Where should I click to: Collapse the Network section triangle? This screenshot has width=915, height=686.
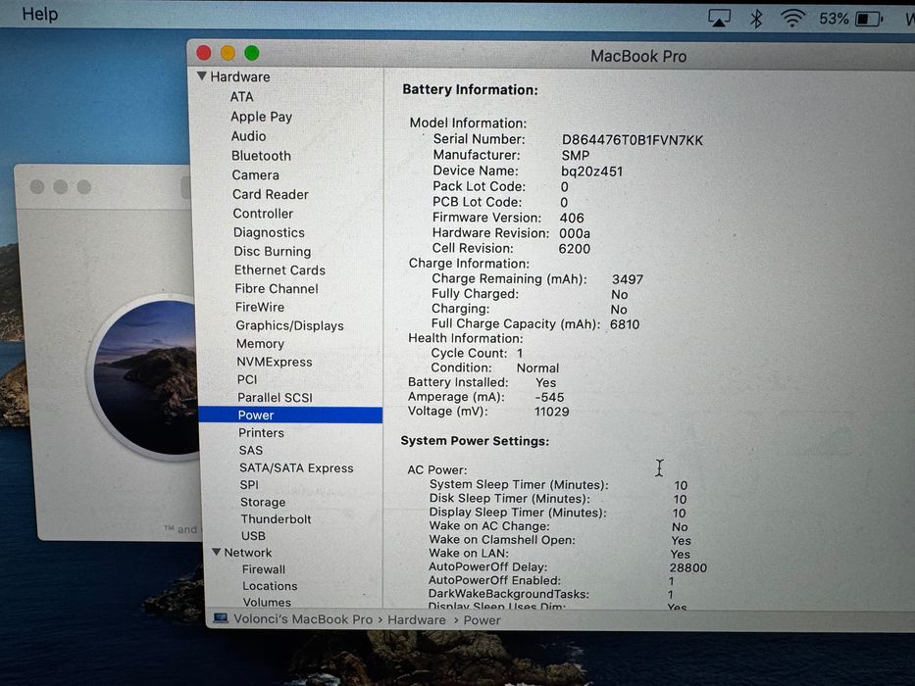pos(217,552)
